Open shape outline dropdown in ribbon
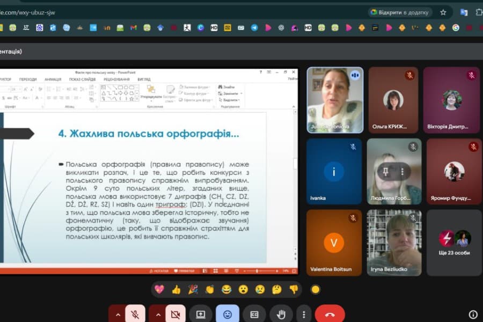483x322 pixels. click(x=195, y=93)
